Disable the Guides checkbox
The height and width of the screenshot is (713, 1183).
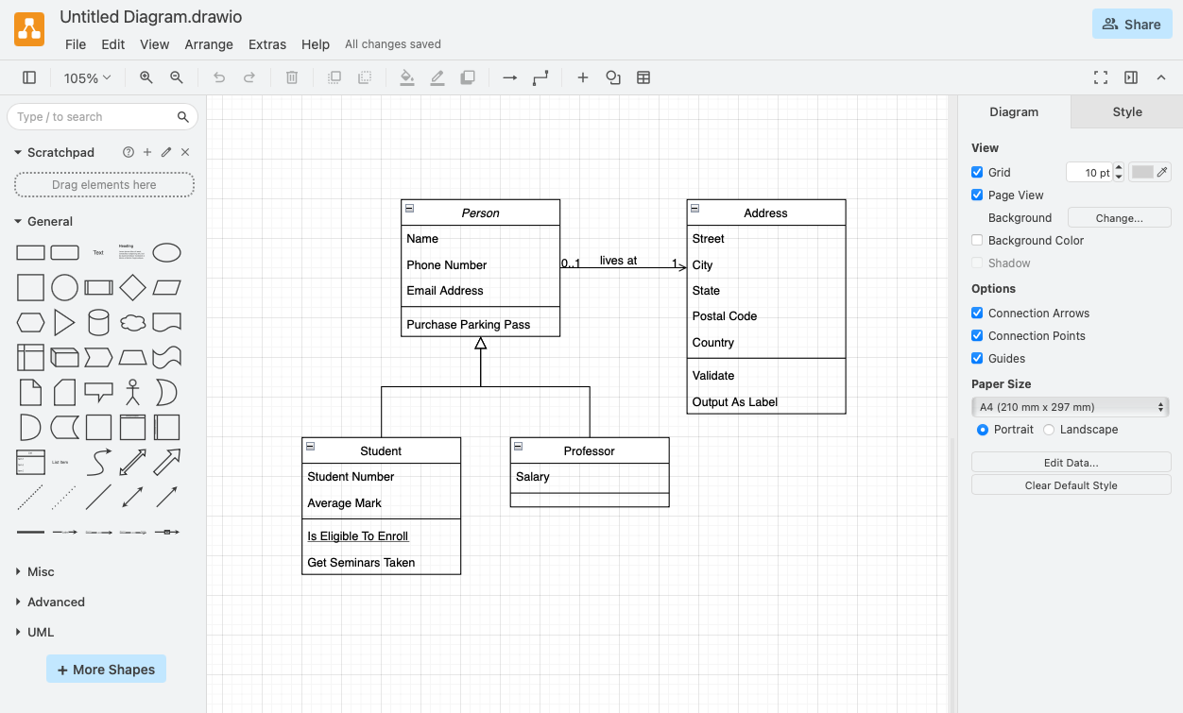(977, 358)
